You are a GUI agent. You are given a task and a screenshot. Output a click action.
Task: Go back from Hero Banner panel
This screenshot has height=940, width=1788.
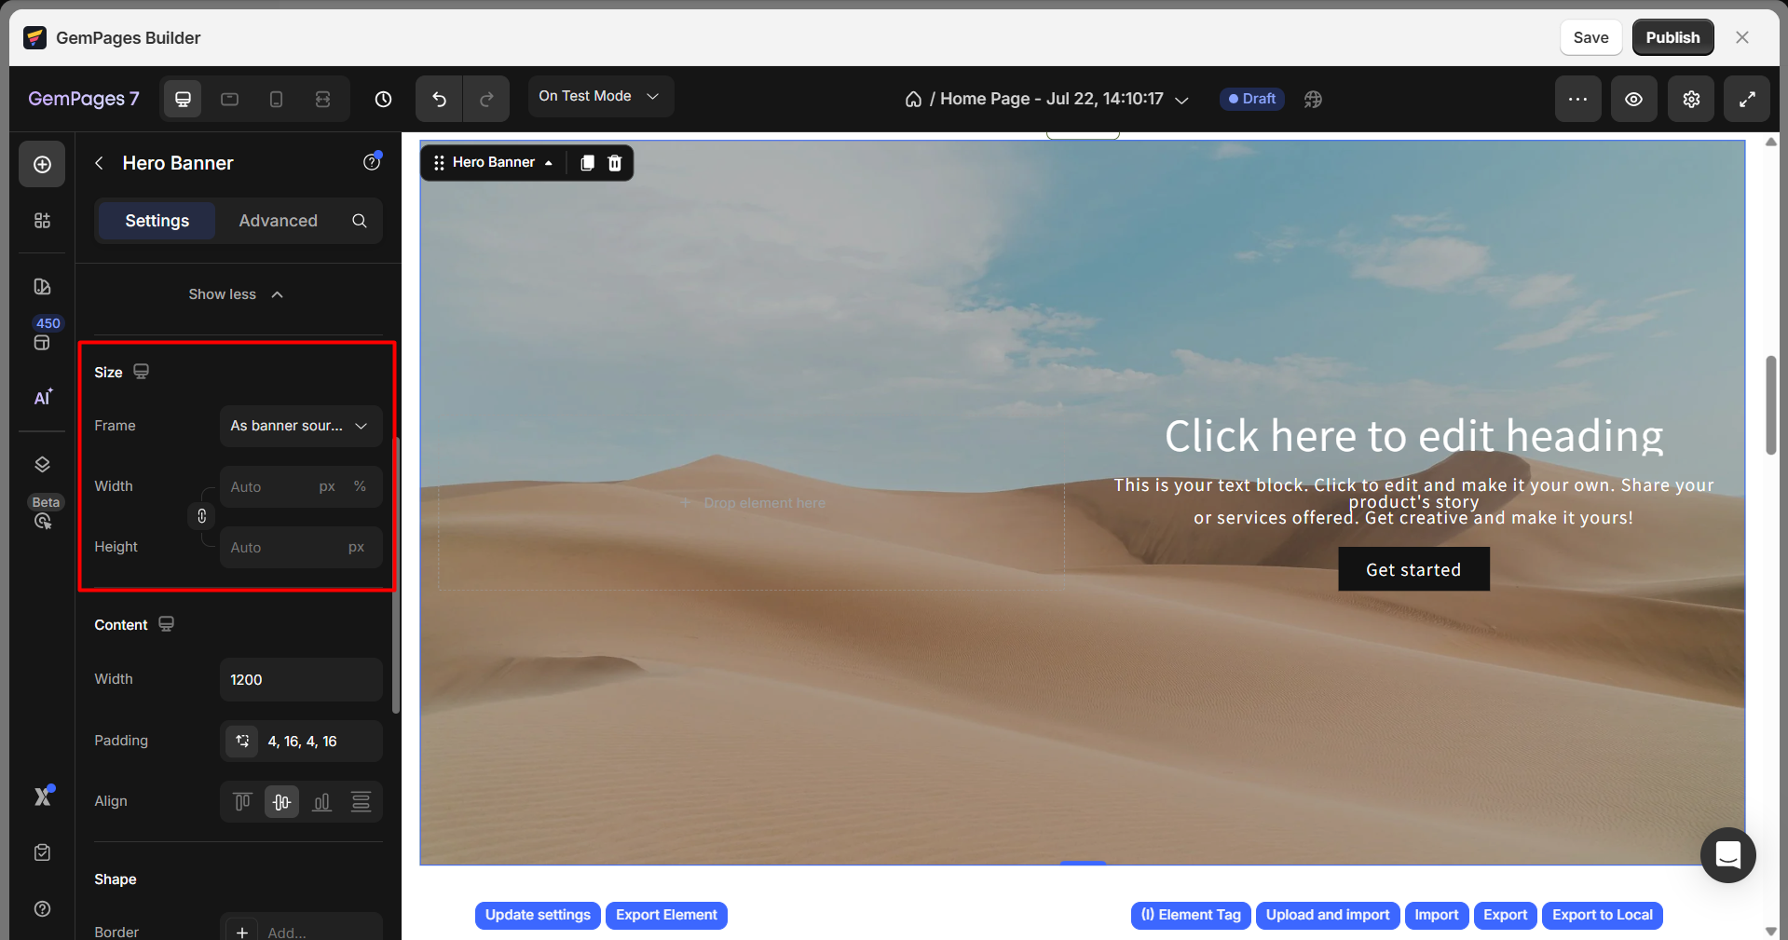[99, 163]
